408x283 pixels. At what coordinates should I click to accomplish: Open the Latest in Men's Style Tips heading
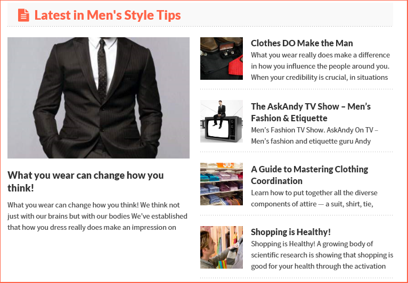[x=108, y=15]
